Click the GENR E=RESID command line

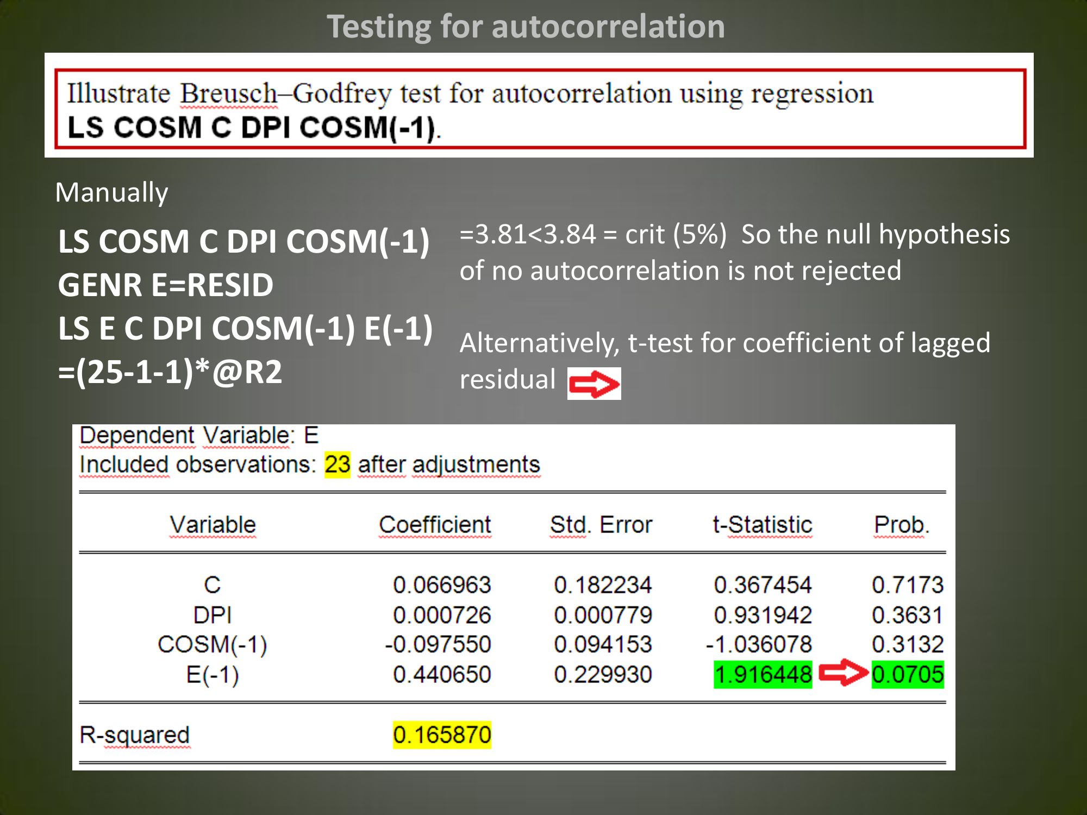(166, 285)
